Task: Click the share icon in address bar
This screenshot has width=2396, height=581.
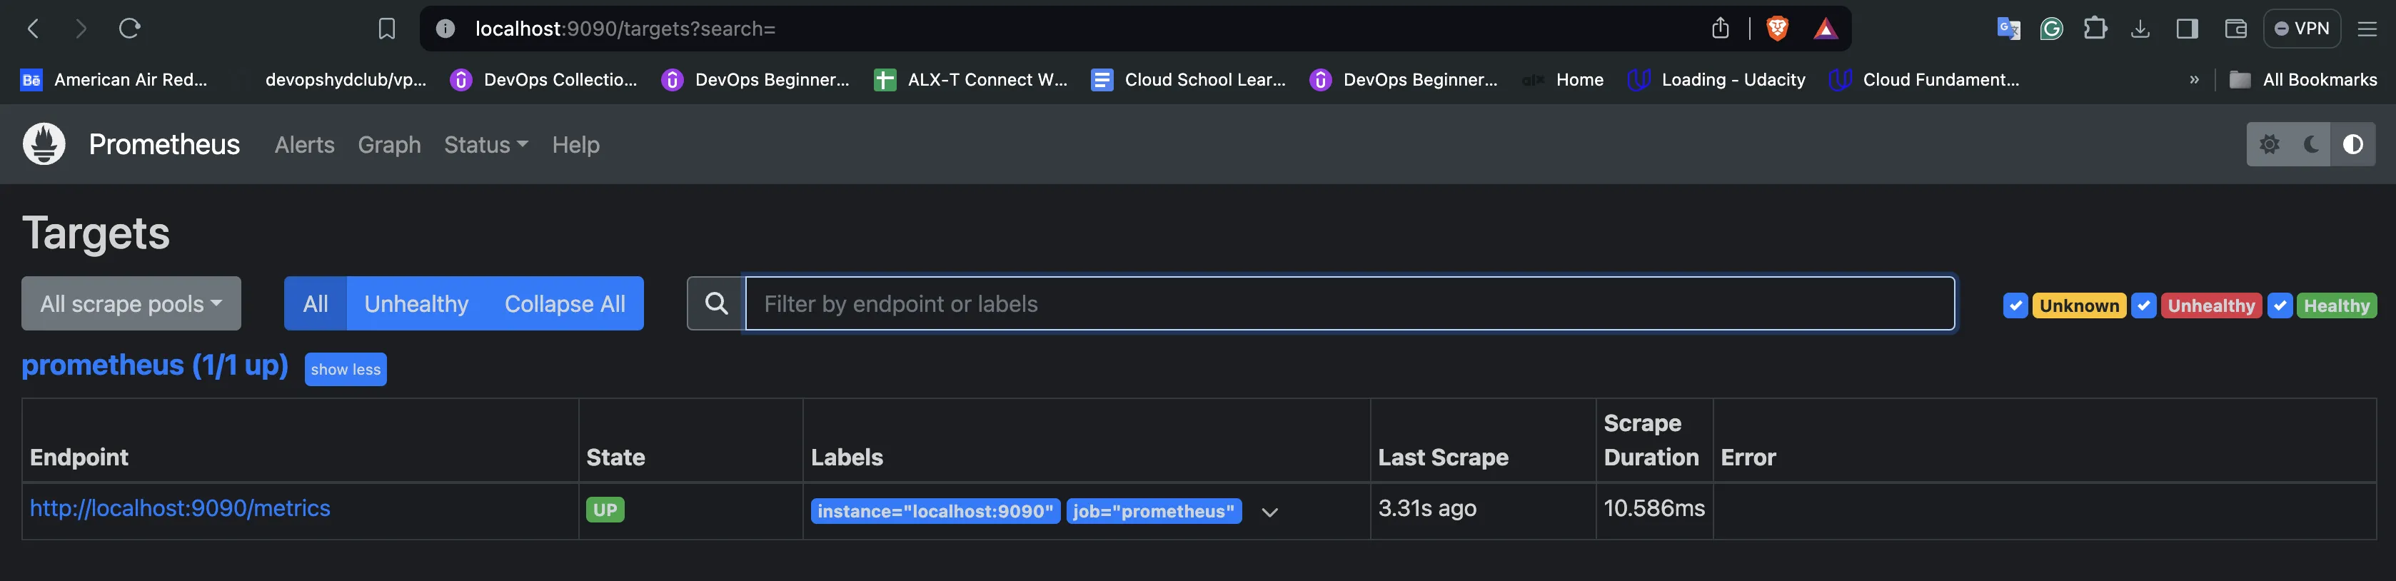Action: tap(1721, 29)
